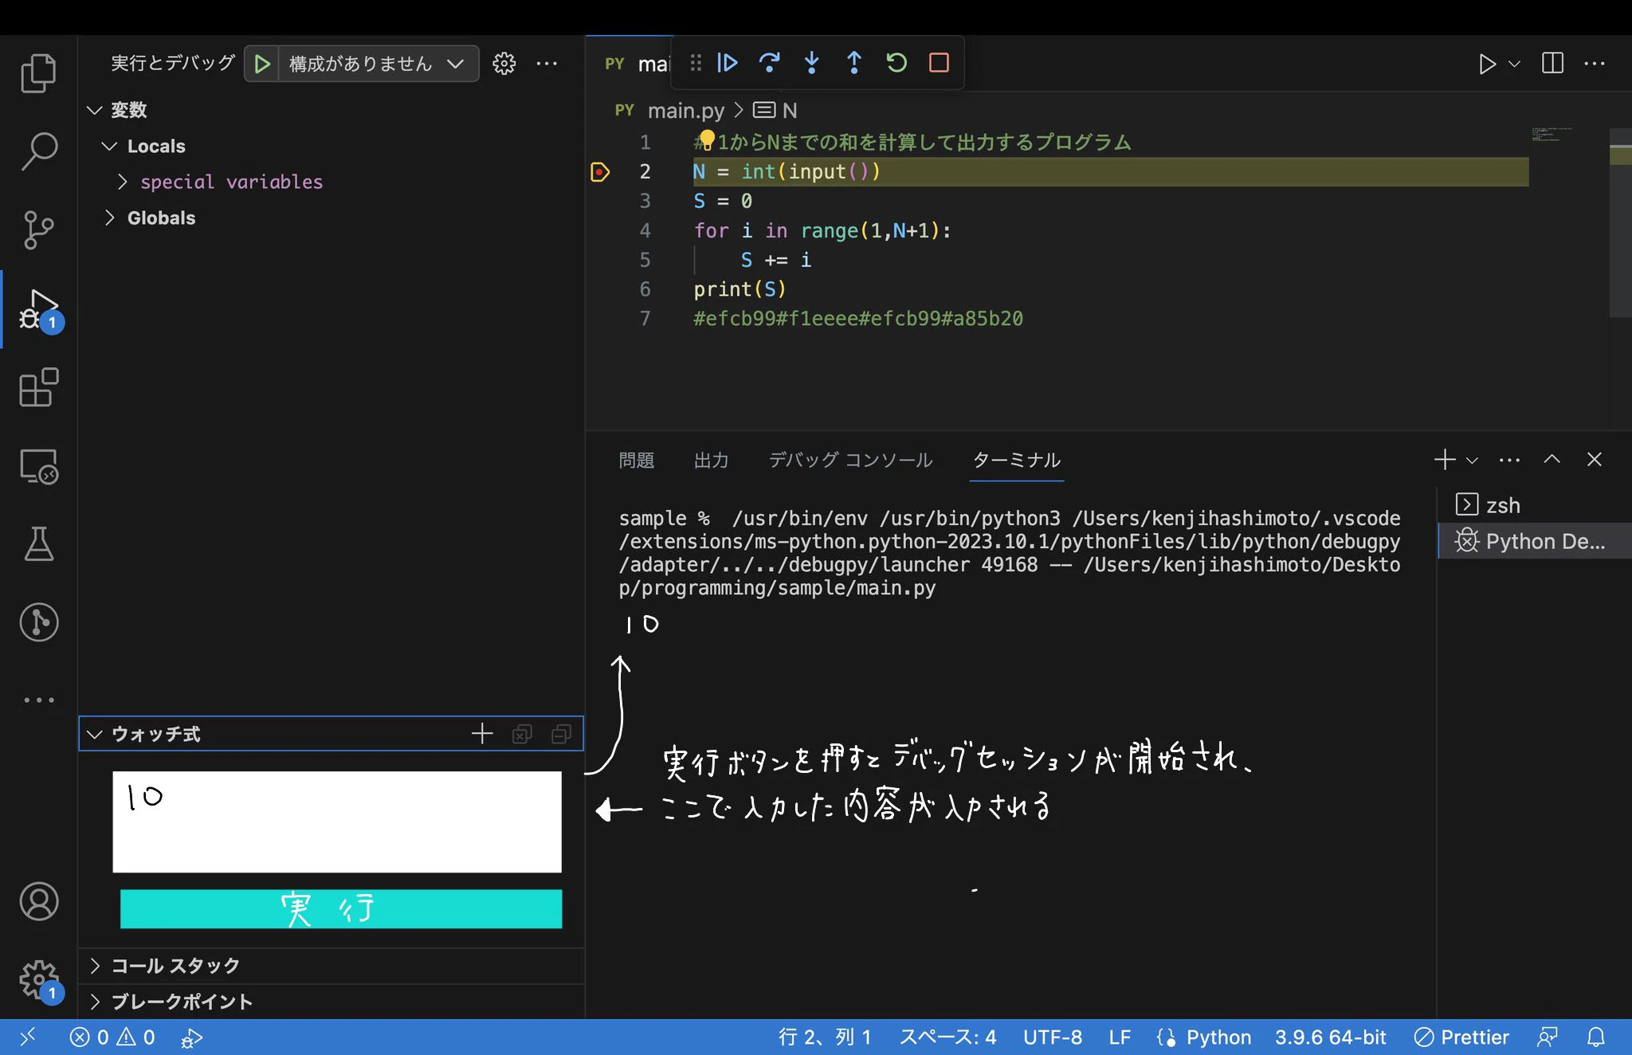The width and height of the screenshot is (1632, 1055).
Task: Start debugging with green play button
Action: tap(261, 64)
